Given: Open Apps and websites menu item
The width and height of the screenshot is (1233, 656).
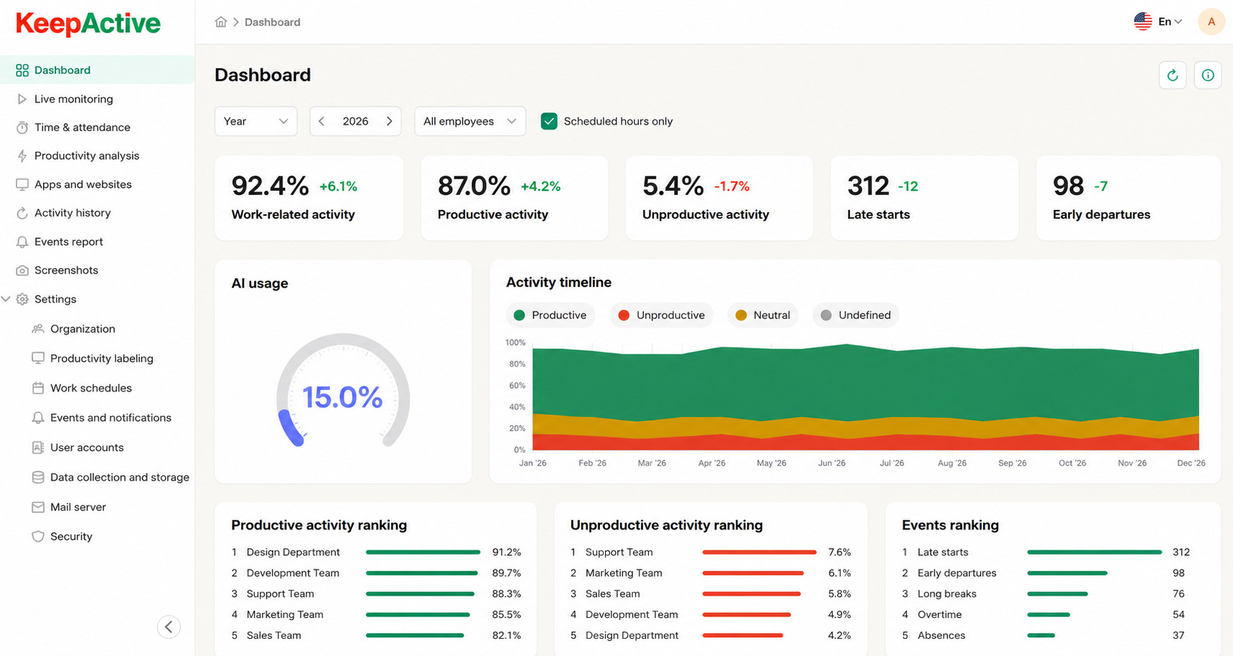Looking at the screenshot, I should 97,184.
